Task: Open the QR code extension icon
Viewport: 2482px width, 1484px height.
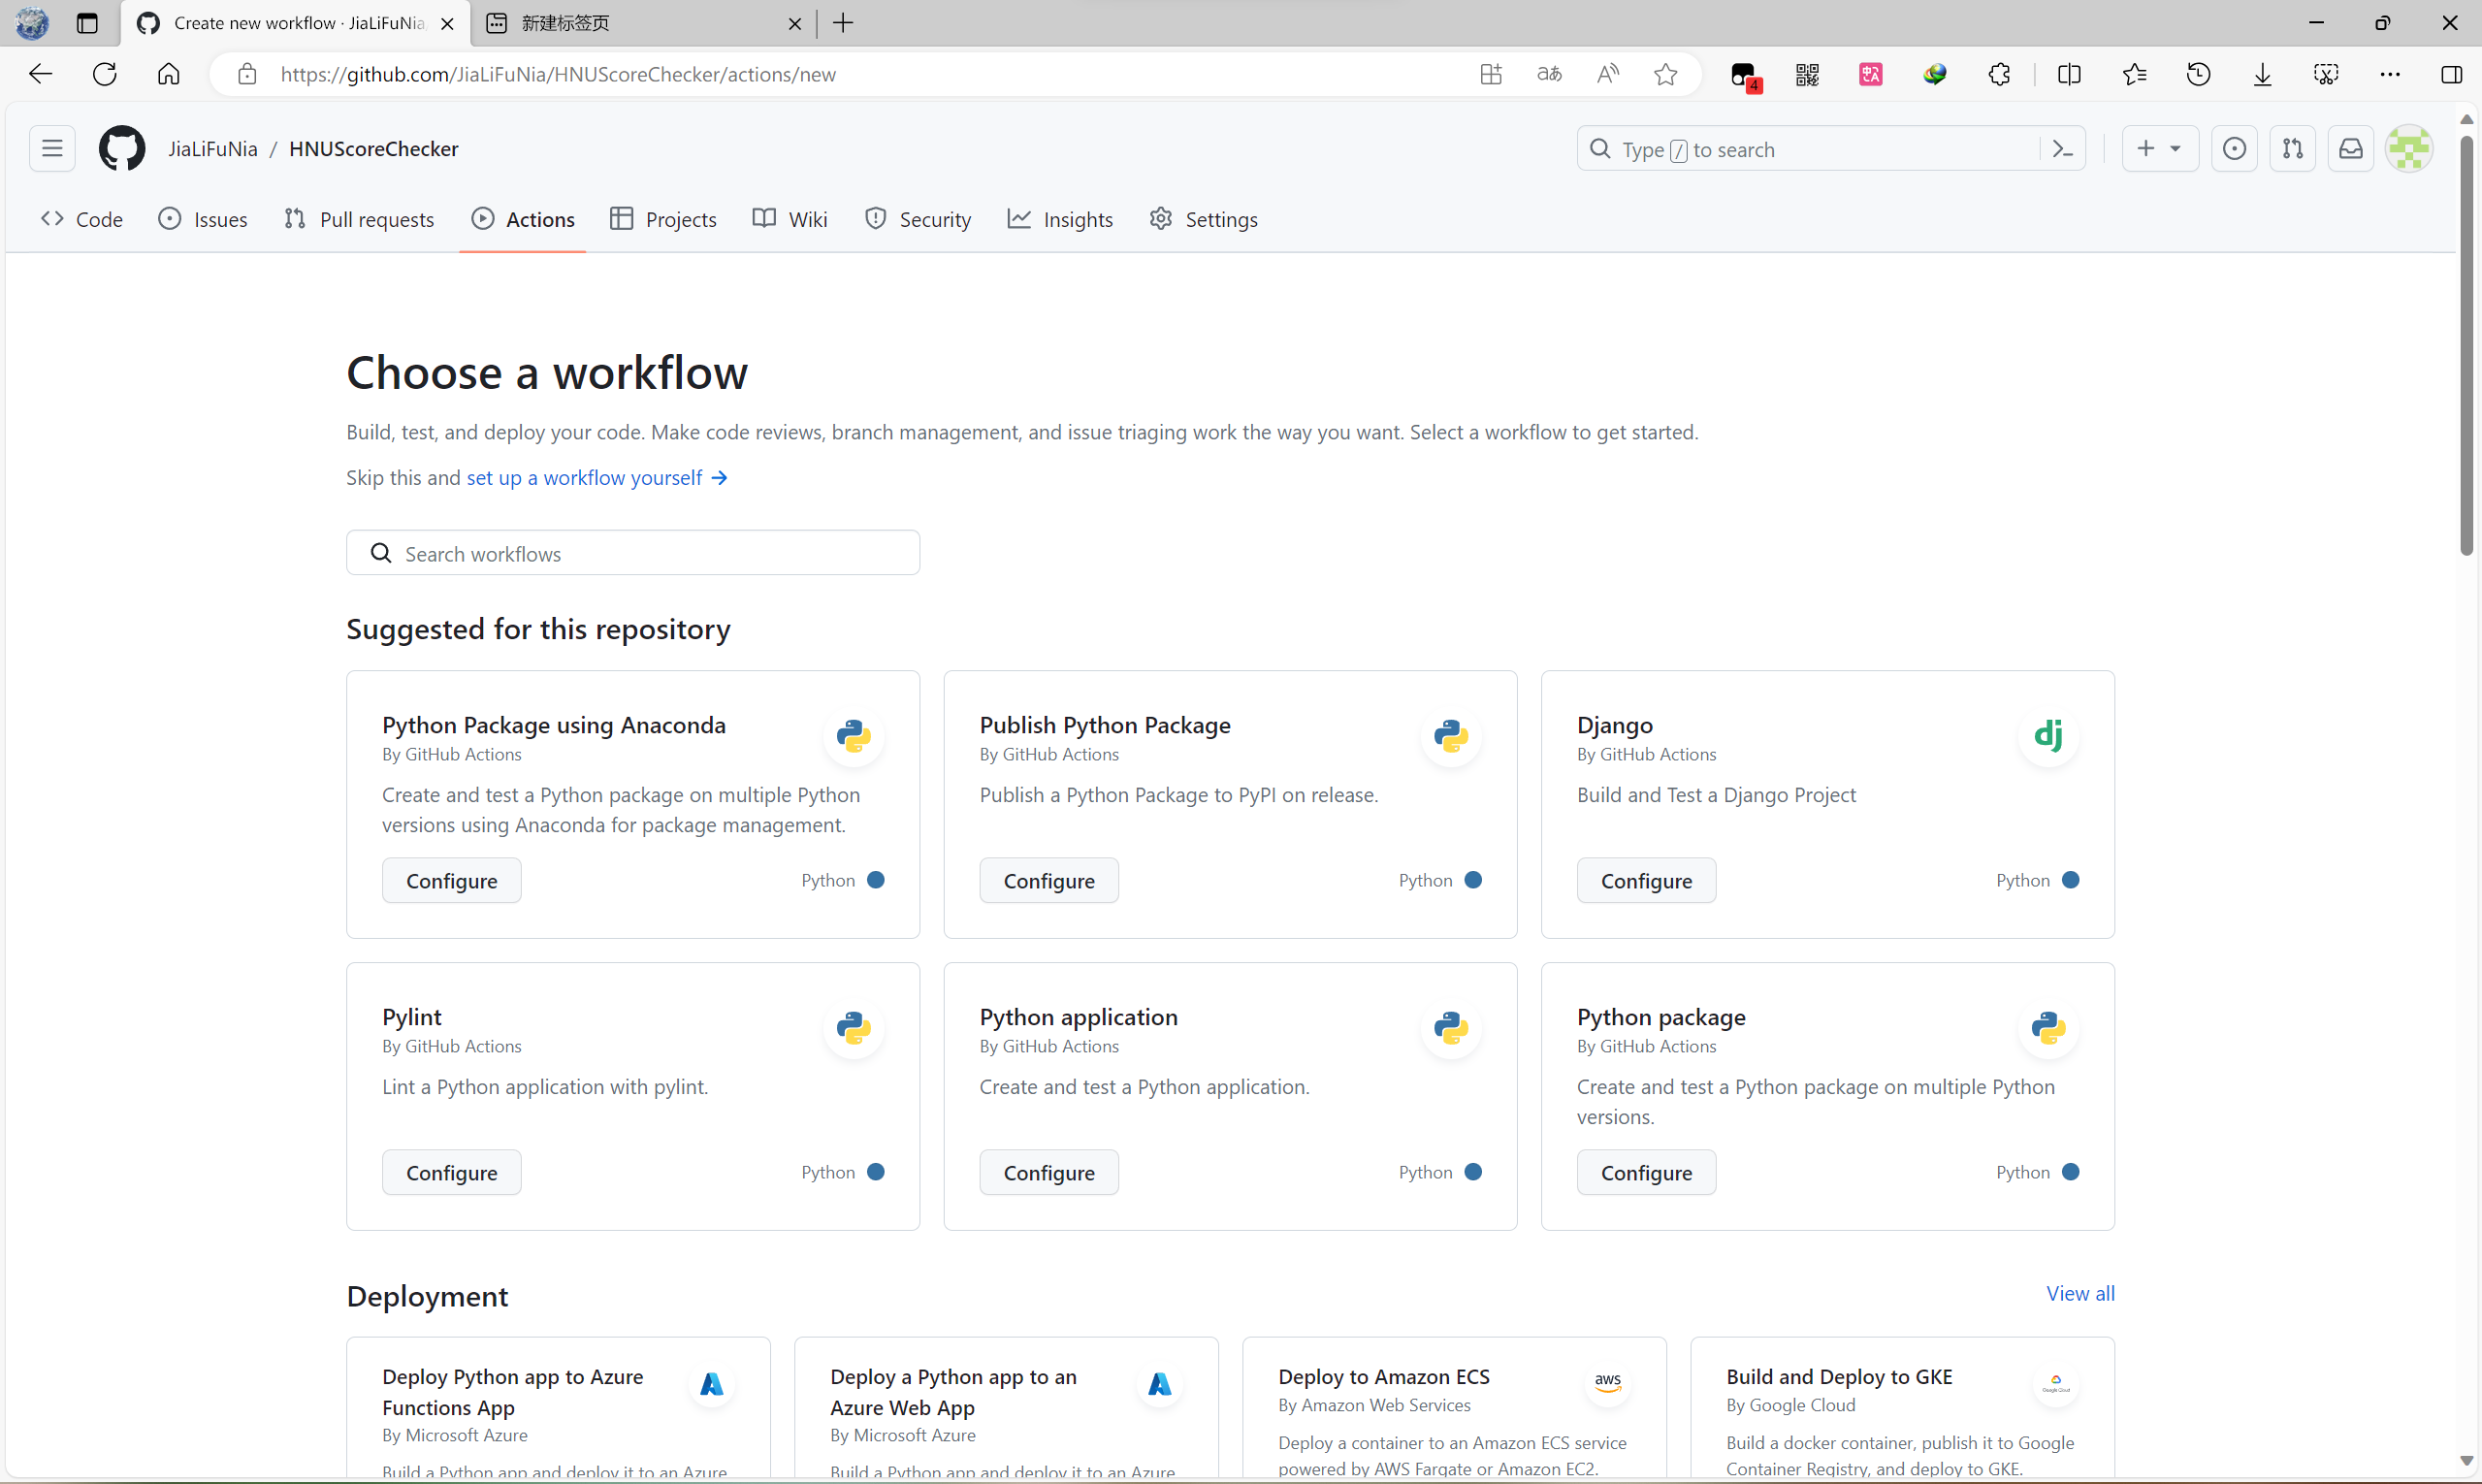Action: [x=1807, y=74]
